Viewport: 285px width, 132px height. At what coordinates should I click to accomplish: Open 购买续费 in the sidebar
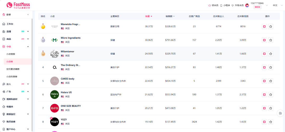11,122
